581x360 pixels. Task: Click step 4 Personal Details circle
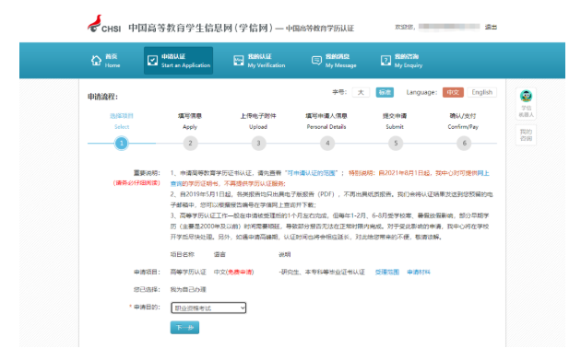tap(327, 144)
